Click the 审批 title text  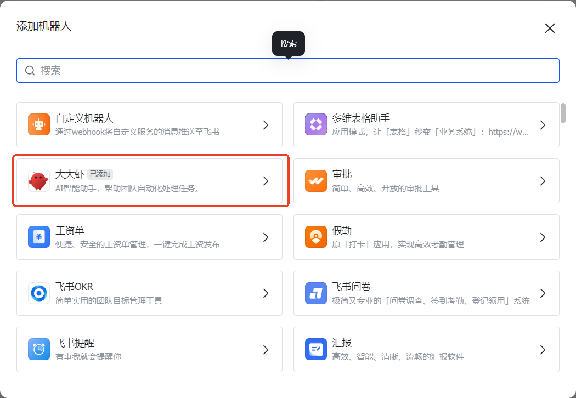pos(342,174)
